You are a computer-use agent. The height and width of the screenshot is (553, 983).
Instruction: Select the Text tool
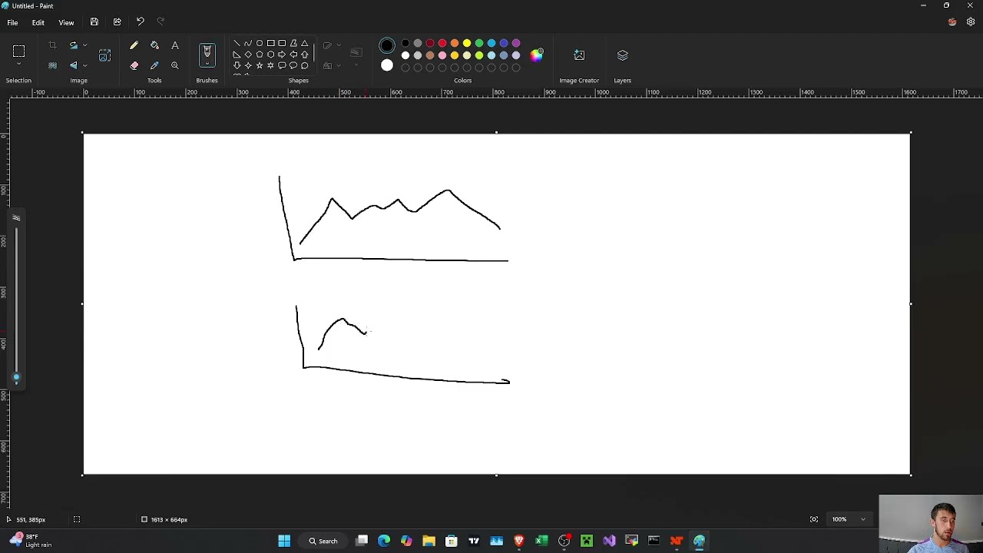pyautogui.click(x=175, y=46)
